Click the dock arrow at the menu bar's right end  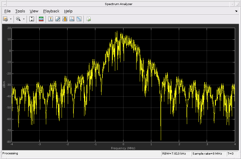(236, 11)
